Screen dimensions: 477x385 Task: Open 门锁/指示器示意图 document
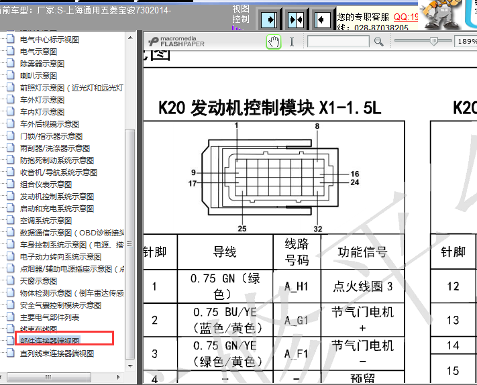coord(51,136)
